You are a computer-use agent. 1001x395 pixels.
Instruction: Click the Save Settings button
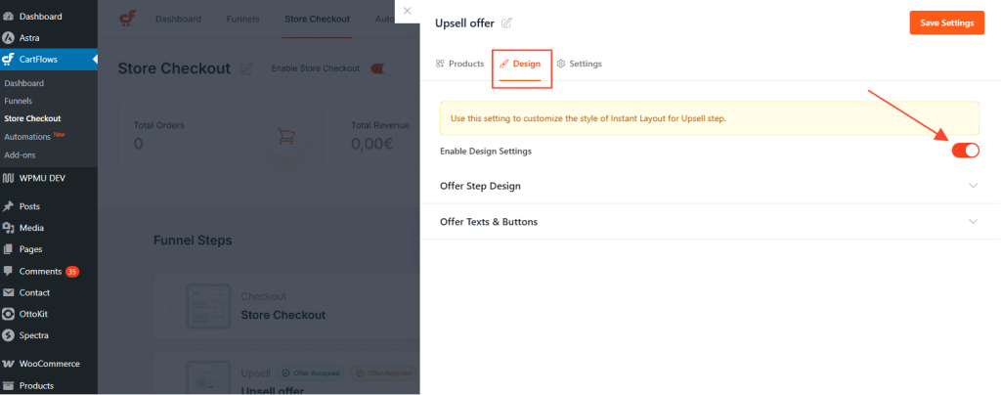pos(946,22)
